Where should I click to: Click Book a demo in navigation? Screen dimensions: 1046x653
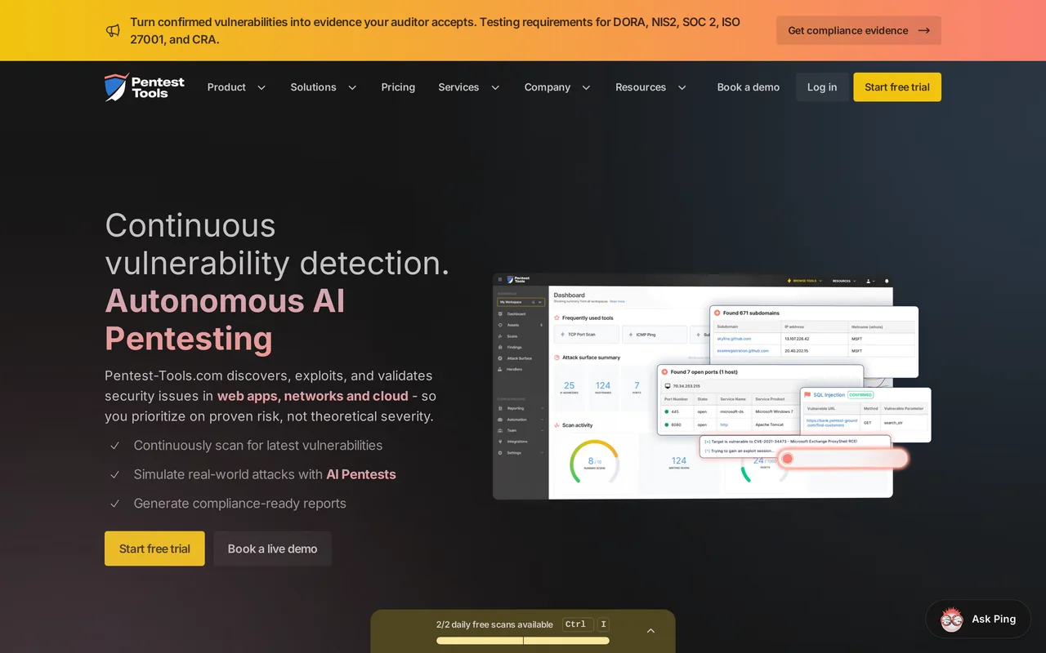749,87
